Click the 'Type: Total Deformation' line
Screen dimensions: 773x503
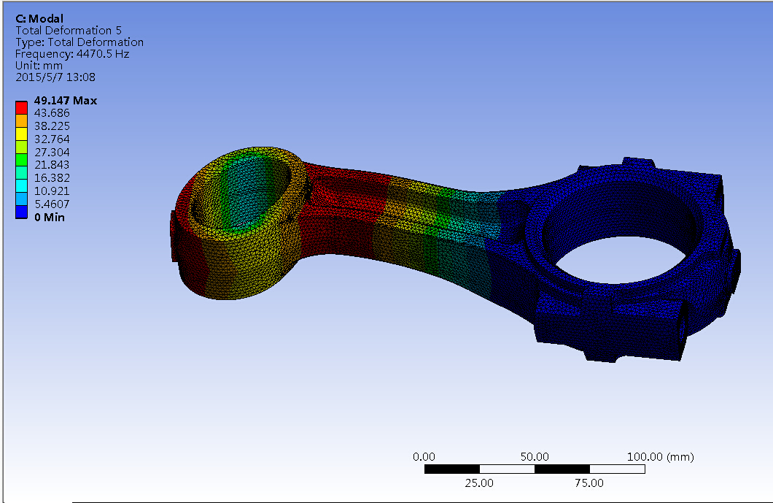point(79,42)
